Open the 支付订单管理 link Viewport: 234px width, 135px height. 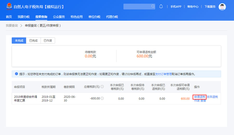pos(163,74)
